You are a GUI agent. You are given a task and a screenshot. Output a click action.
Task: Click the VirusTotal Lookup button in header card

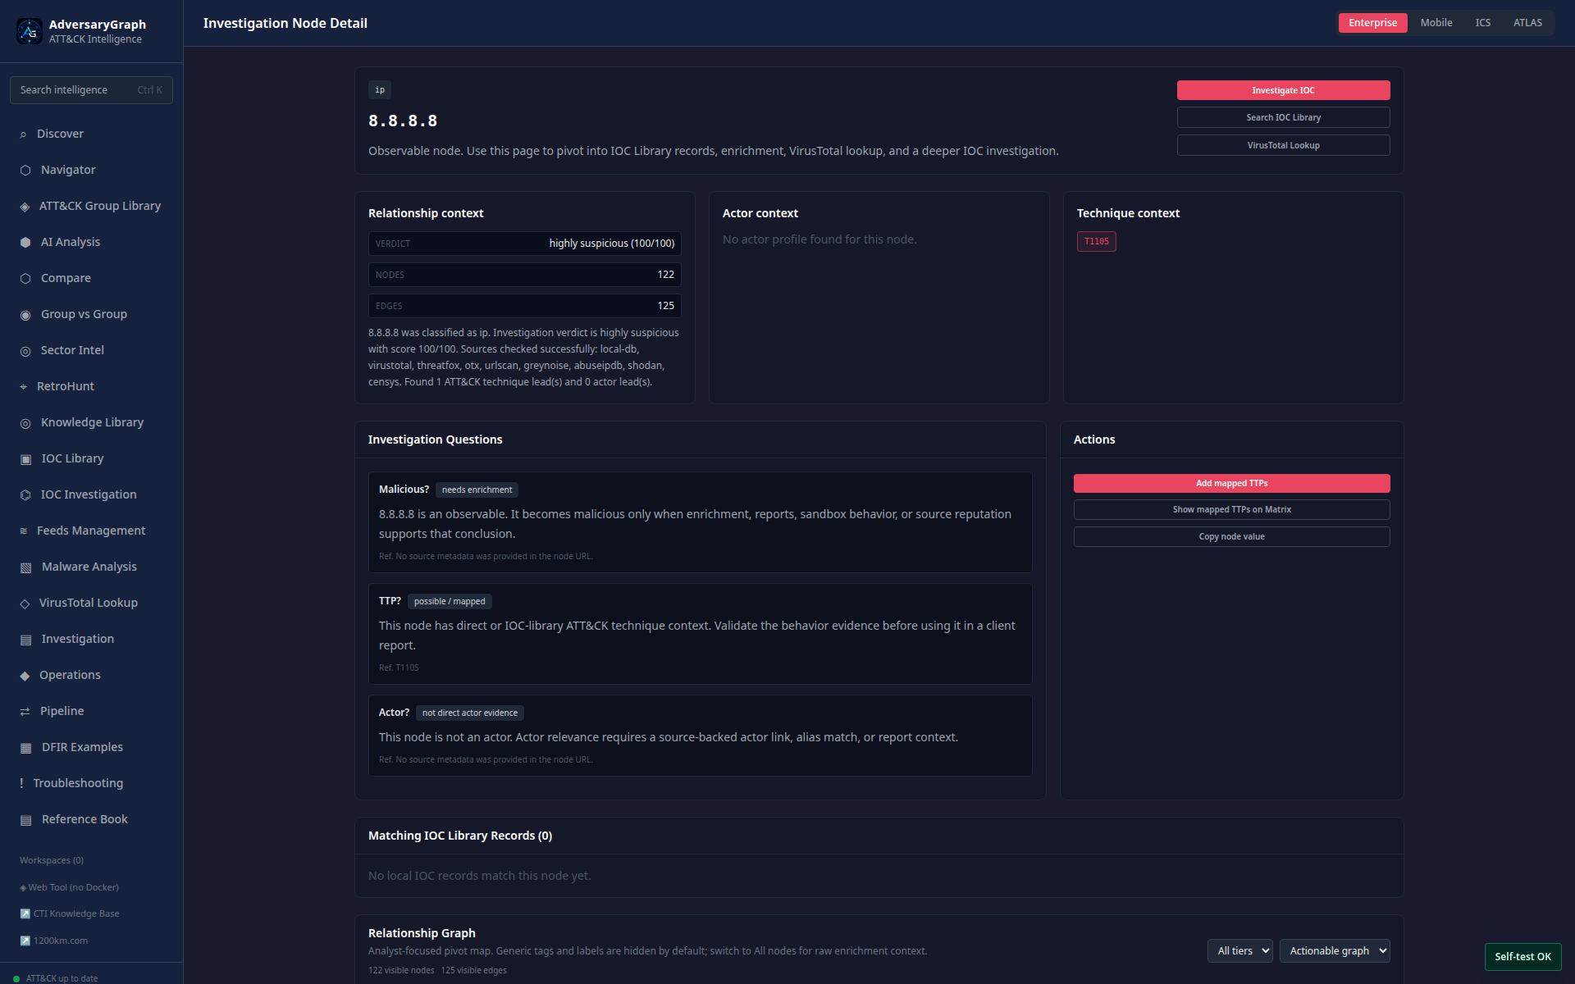pos(1283,145)
